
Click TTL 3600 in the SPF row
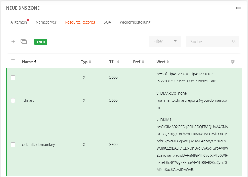[x=113, y=77]
